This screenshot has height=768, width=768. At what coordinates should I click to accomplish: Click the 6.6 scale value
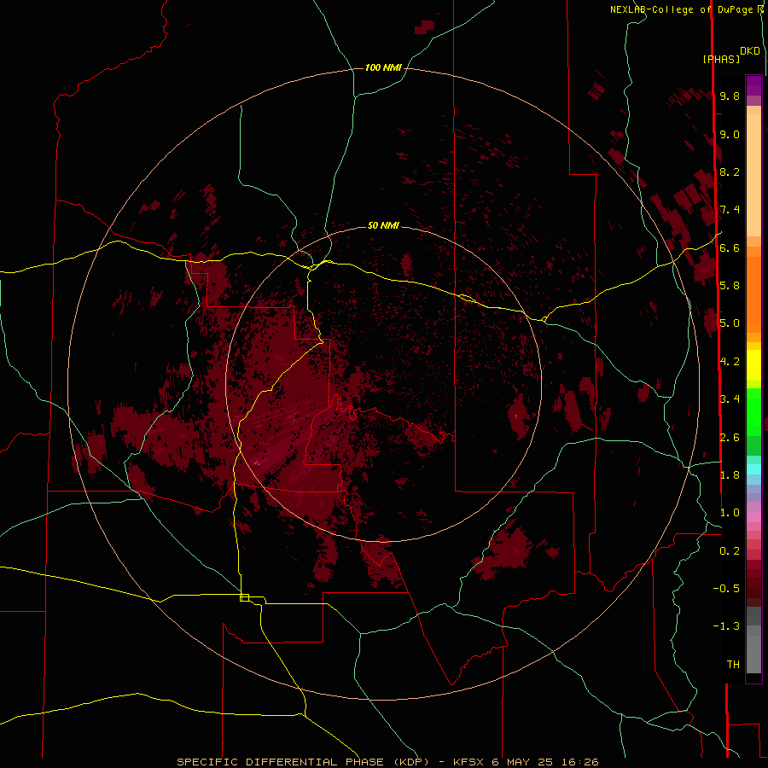(730, 247)
